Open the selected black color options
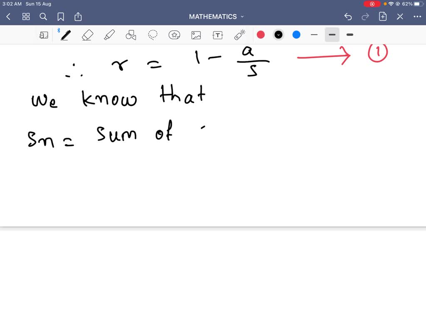Image resolution: width=426 pixels, height=319 pixels. point(279,35)
